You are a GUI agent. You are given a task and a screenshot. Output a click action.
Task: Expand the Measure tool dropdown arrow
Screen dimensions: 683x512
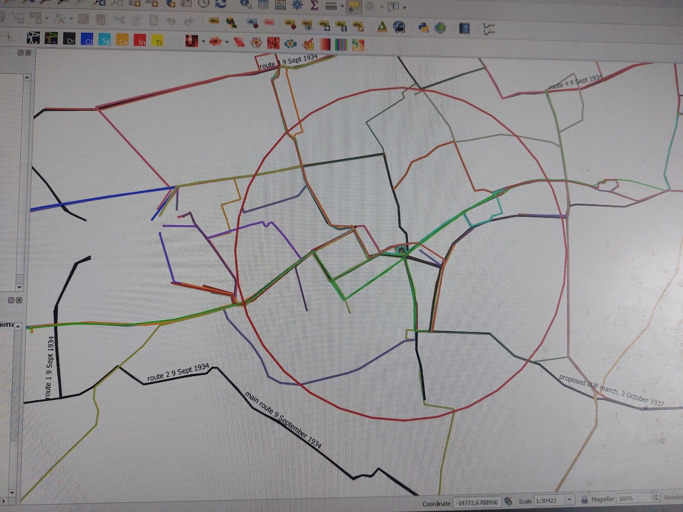[x=342, y=6]
